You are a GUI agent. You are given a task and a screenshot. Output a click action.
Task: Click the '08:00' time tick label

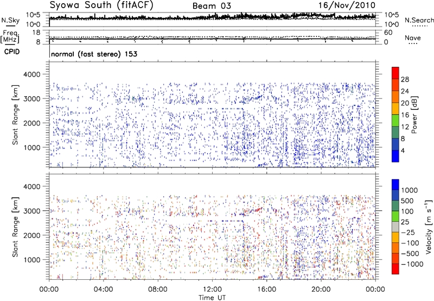[158, 289]
